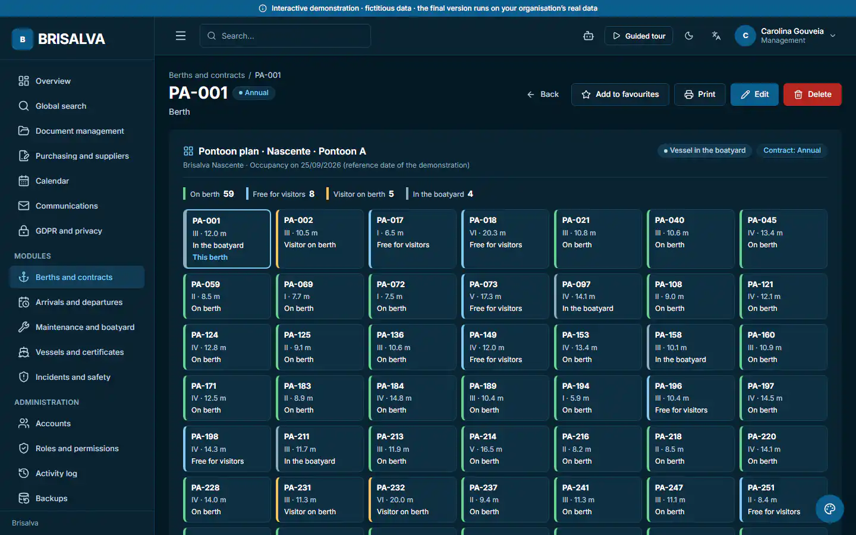856x535 pixels.
Task: Click Roles and permissions shield icon
Action: tap(24, 448)
